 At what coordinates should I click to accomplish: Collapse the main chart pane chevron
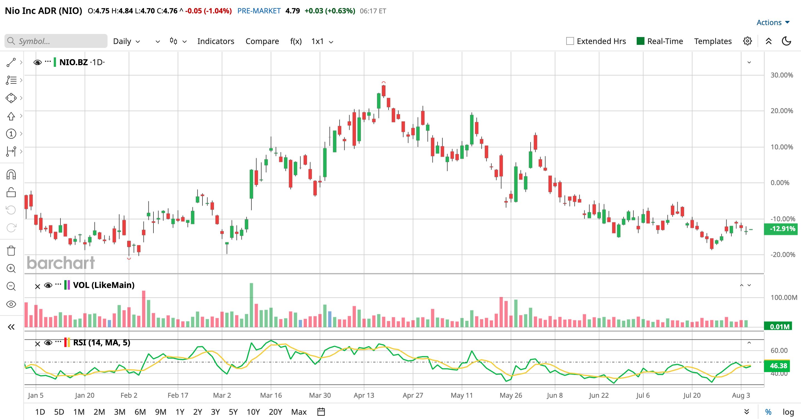(749, 62)
